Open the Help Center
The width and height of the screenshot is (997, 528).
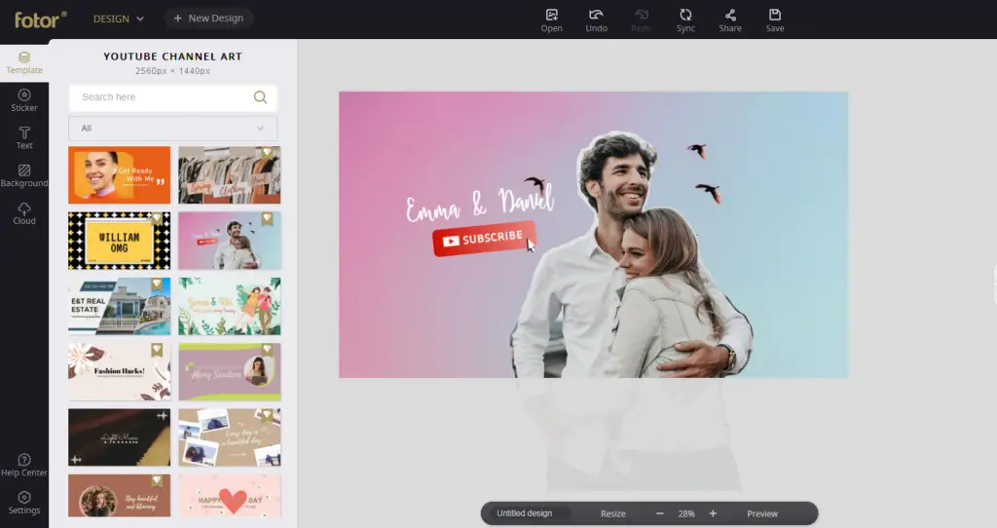click(x=24, y=465)
